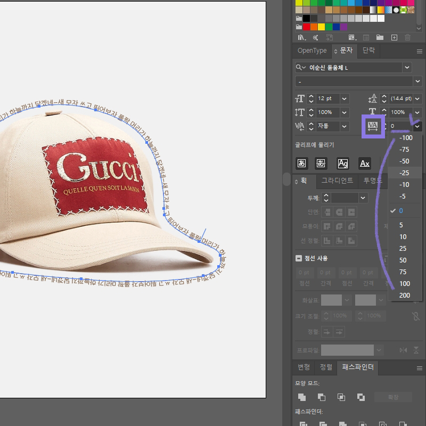Click the butt cap icon in Stroke panel
Image resolution: width=426 pixels, height=426 pixels.
click(327, 212)
